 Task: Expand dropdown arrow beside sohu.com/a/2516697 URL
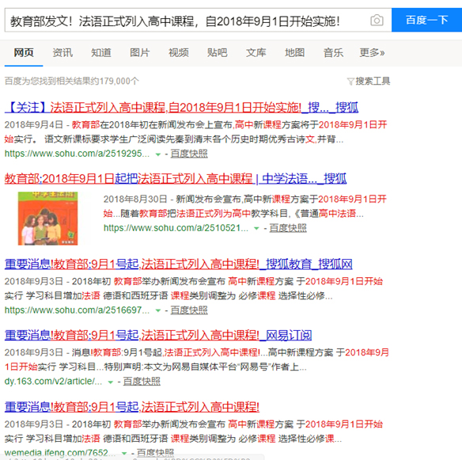tap(158, 310)
